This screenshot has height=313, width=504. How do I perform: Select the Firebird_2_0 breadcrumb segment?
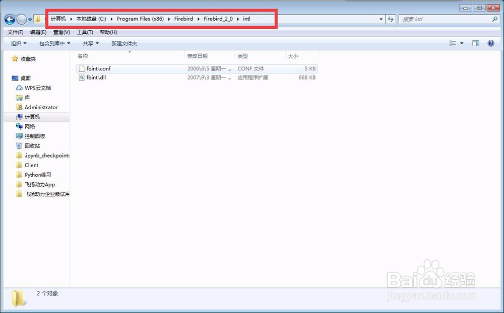(x=218, y=19)
